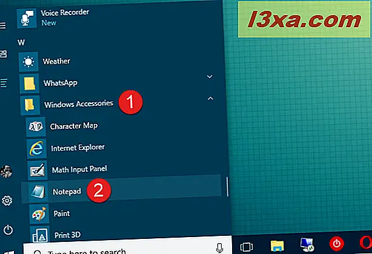Click the Internet Explorer icon
The width and height of the screenshot is (372, 254).
[x=36, y=148]
